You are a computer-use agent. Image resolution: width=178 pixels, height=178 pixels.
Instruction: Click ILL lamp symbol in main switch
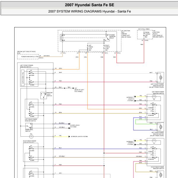[31, 136]
